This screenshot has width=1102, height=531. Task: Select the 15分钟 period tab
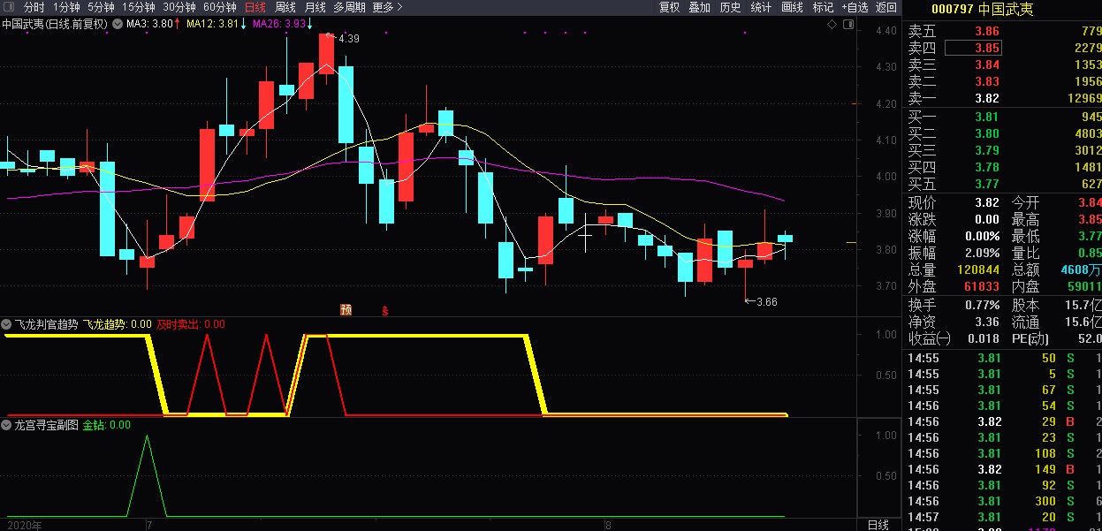(139, 7)
